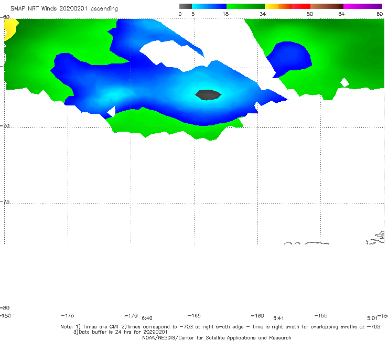Screen dimensions: 388x341
Task: Click the longitude label '-170'
Action: coord(131,316)
